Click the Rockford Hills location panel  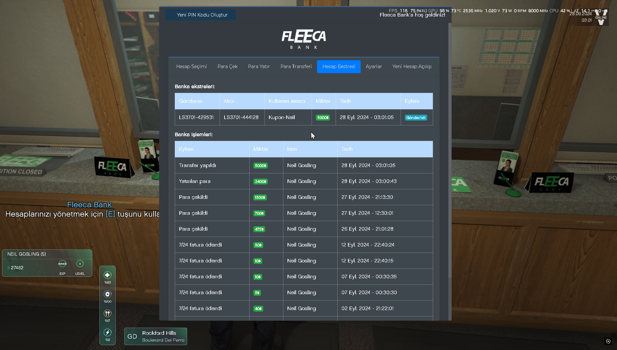156,336
